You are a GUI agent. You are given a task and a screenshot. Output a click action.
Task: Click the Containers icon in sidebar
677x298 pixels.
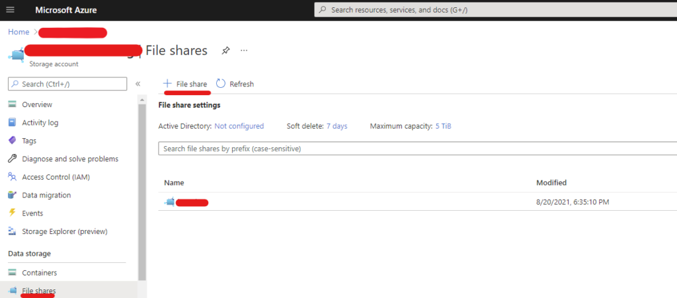coord(13,272)
